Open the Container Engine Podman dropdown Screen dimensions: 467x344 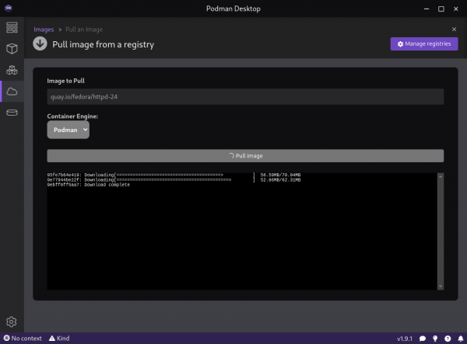click(x=68, y=130)
